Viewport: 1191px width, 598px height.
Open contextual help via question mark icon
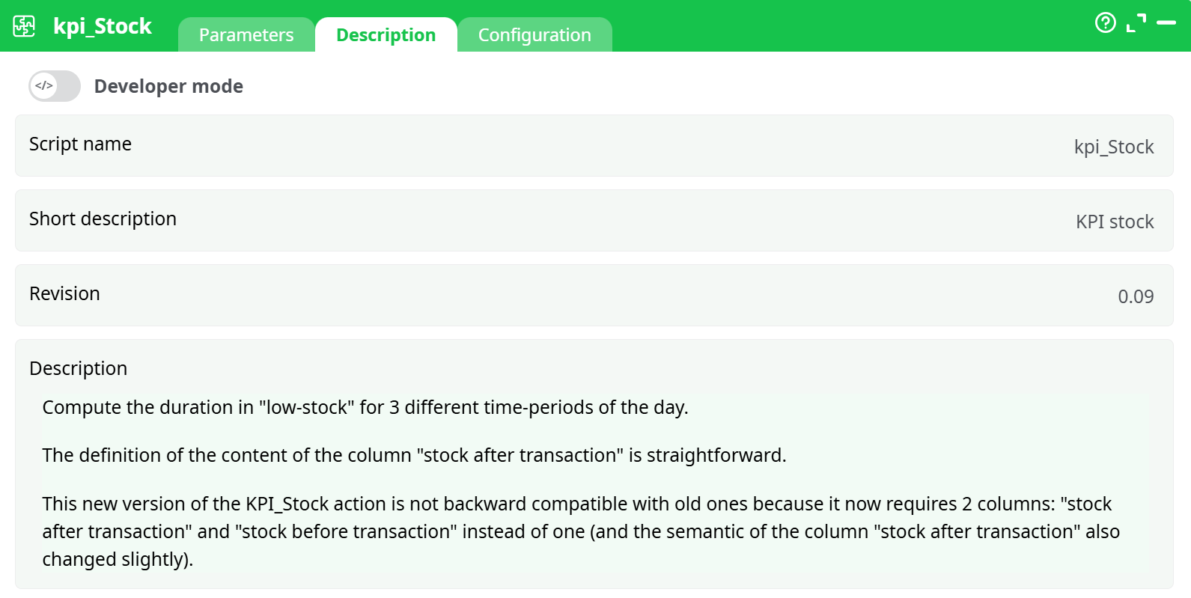(1106, 23)
